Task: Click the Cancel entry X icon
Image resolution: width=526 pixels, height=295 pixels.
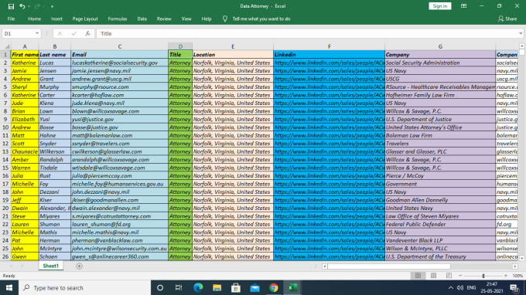Action: (x=60, y=33)
